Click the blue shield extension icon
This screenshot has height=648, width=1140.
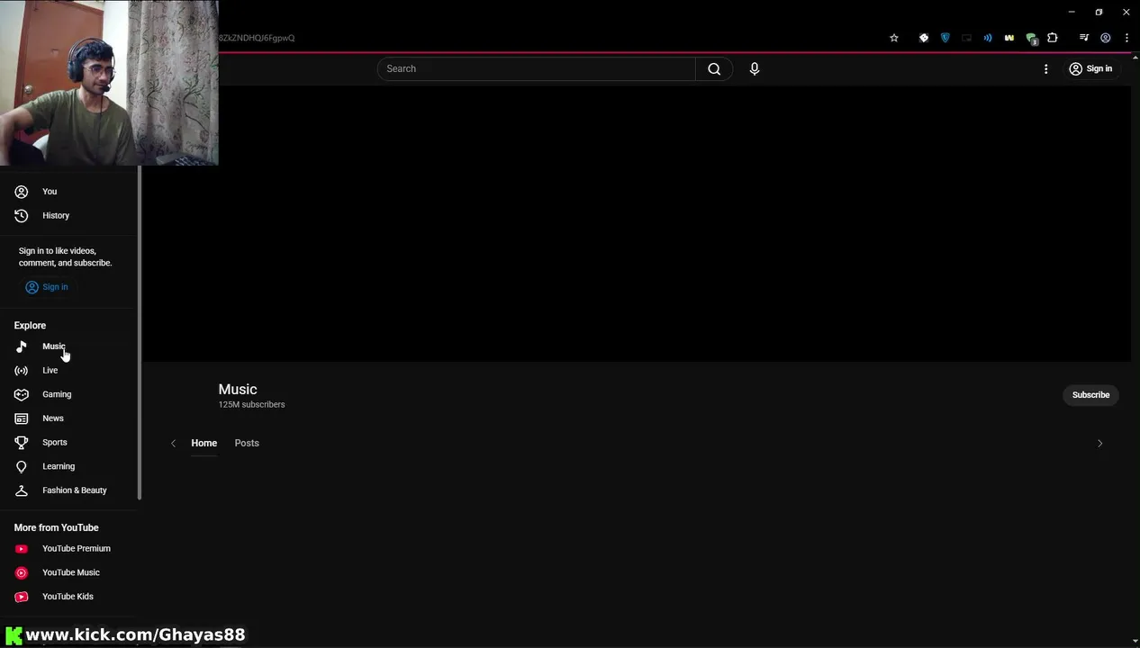click(x=945, y=38)
